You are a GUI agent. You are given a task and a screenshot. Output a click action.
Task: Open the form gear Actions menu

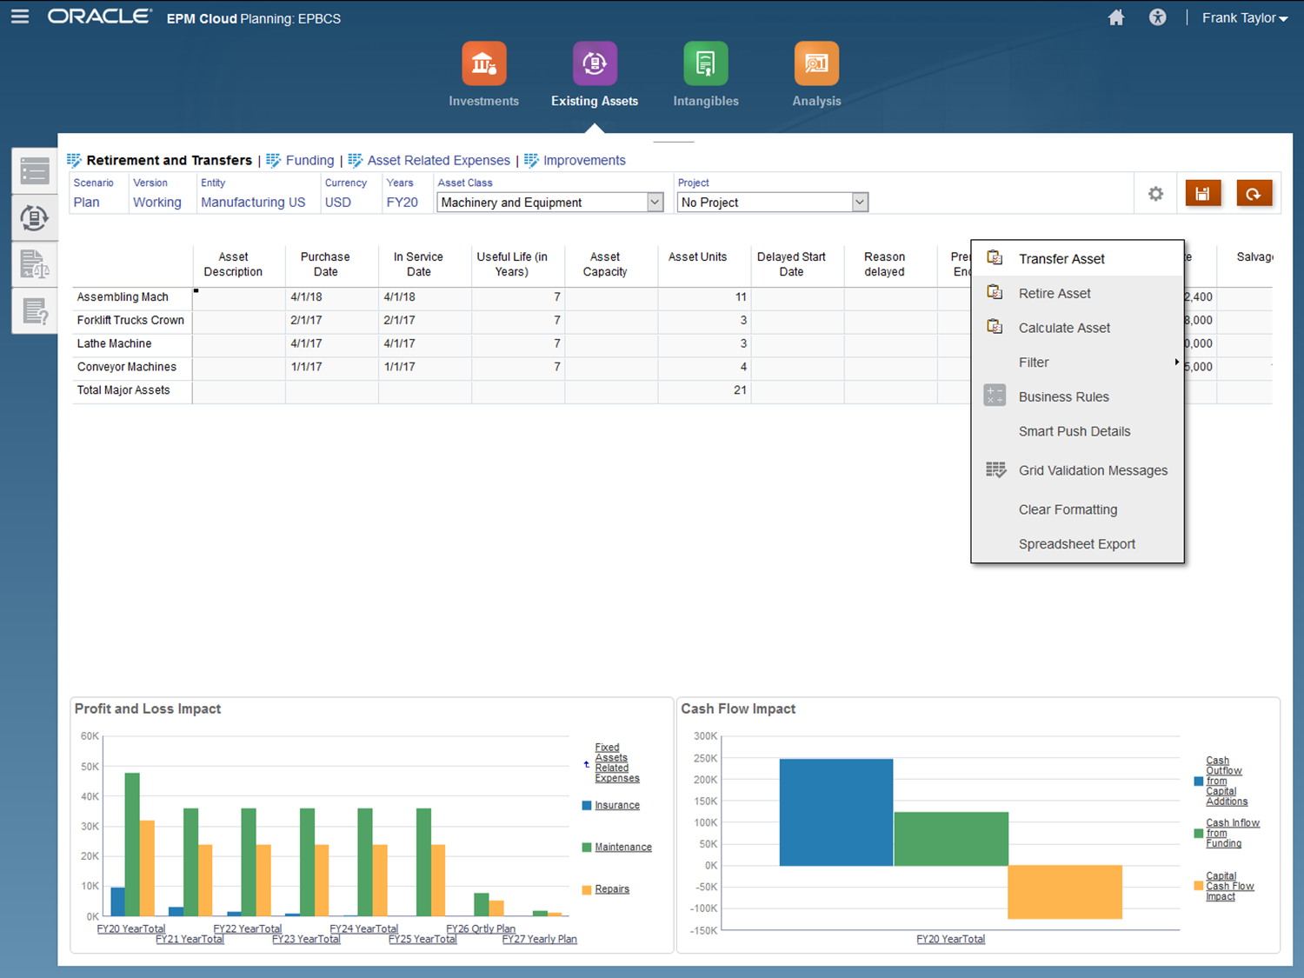(x=1155, y=194)
